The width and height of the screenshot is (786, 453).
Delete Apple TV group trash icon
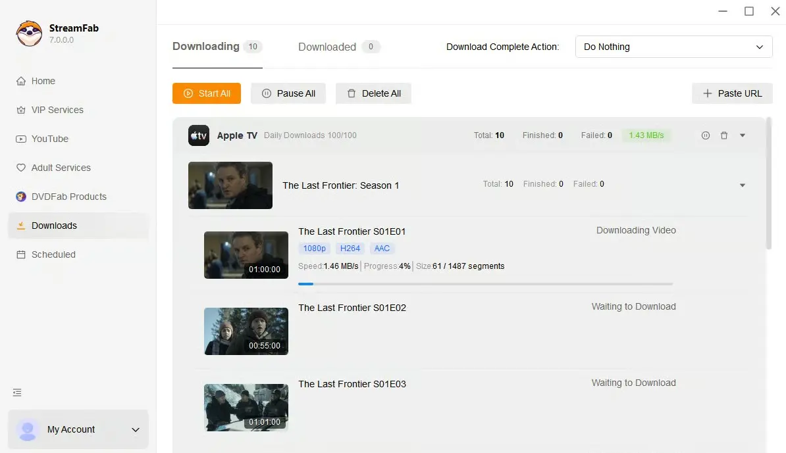point(724,135)
